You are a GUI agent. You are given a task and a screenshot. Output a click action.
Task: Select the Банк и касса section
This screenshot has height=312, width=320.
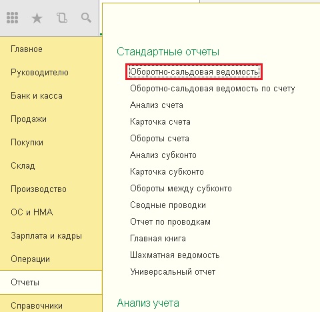point(37,96)
